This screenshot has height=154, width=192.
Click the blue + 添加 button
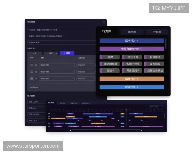coord(67,53)
